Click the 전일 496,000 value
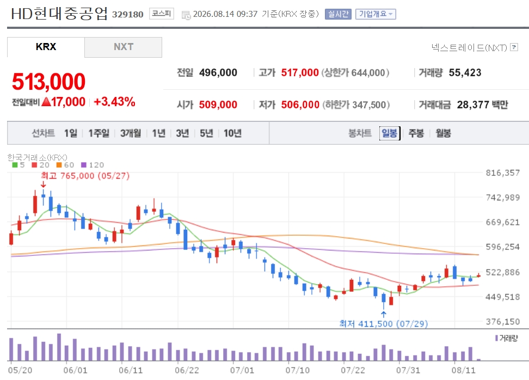Screen dimensions: 529x380 218,72
